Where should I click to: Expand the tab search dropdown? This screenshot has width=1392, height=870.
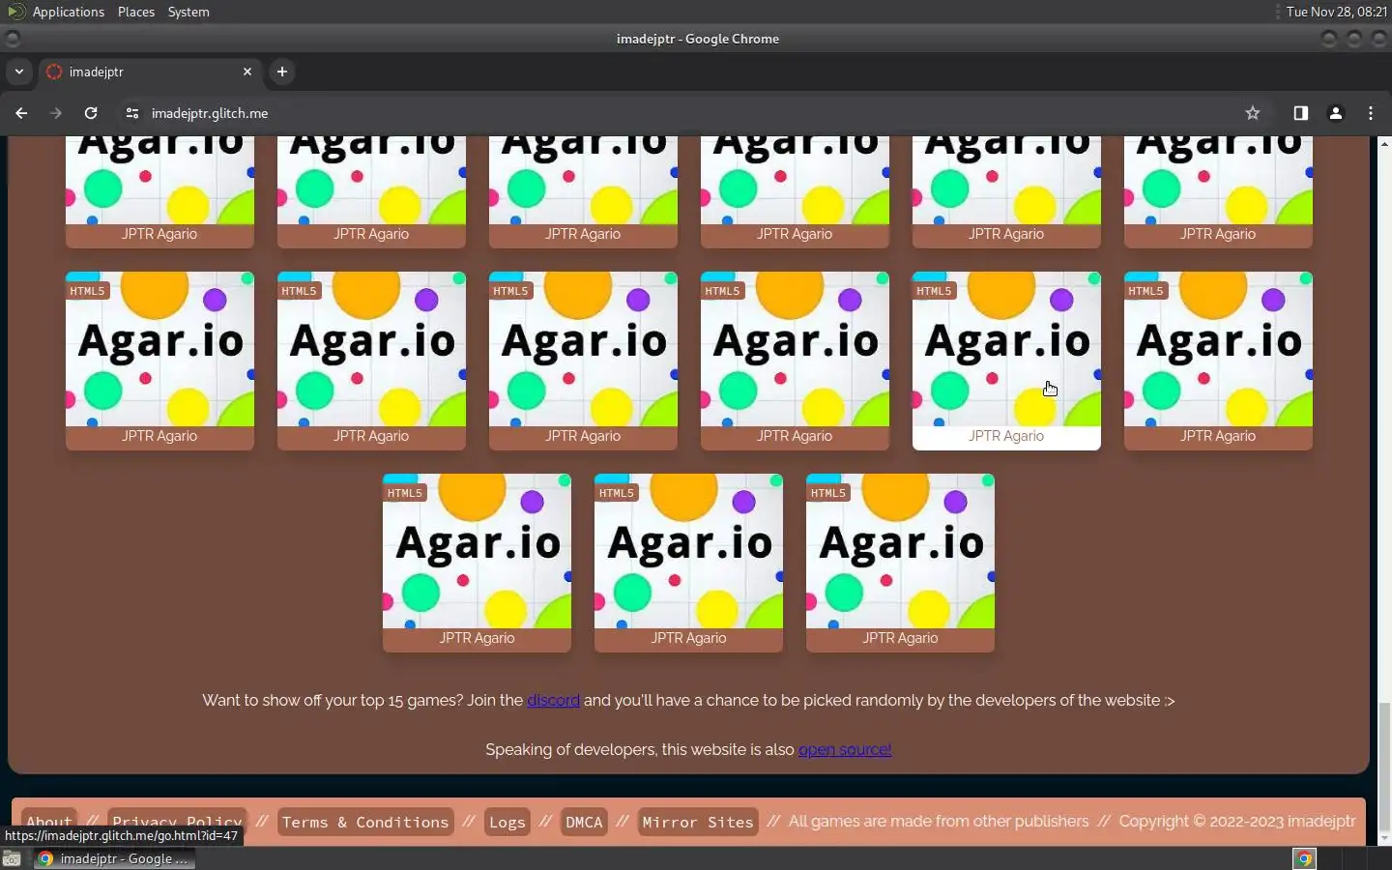coord(18,72)
